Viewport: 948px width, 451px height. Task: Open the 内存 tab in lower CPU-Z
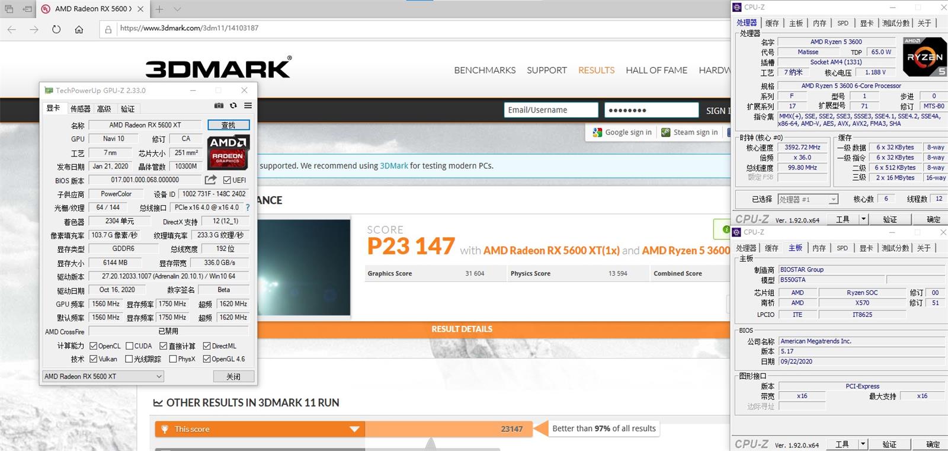pos(819,248)
